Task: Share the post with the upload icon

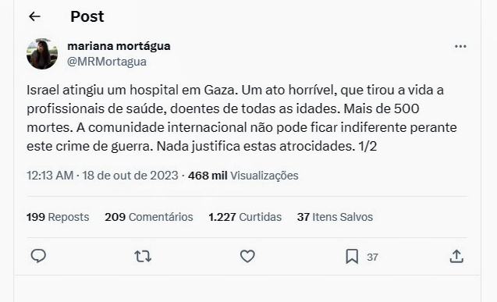Action: coord(456,256)
